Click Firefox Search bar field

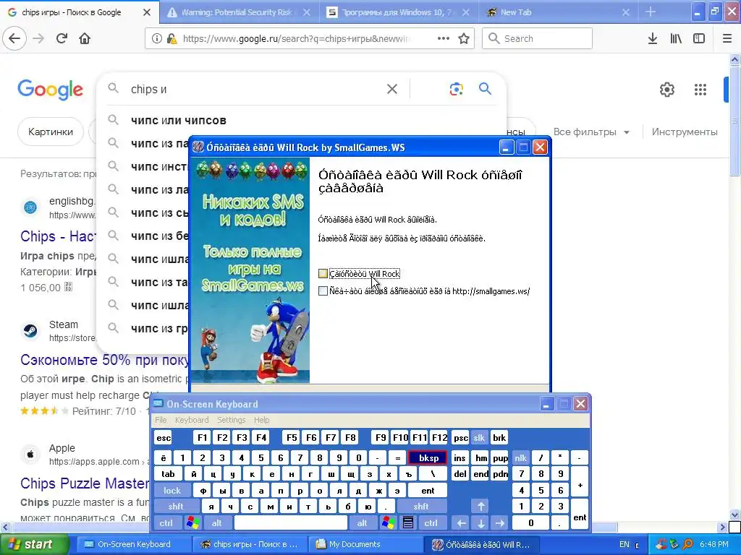coord(538,38)
